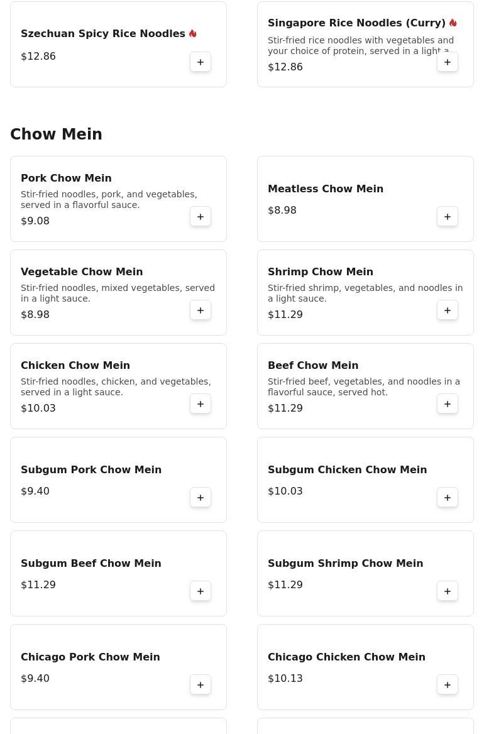This screenshot has height=734, width=484.
Task: Click the Shrimp Chow Mein $11.29 price
Action: coord(285,315)
